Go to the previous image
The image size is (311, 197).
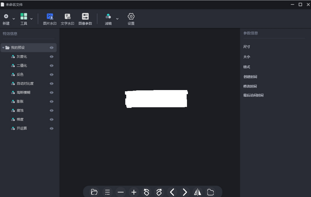[172, 192]
